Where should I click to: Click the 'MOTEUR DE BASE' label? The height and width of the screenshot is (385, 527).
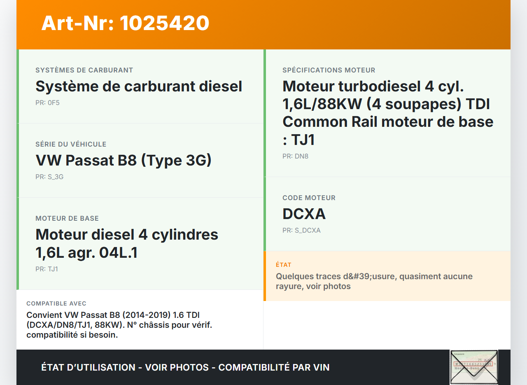tap(67, 218)
